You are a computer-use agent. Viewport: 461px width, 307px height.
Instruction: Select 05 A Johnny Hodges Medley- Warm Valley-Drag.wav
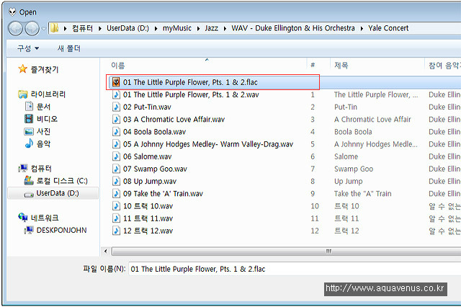tap(208, 144)
